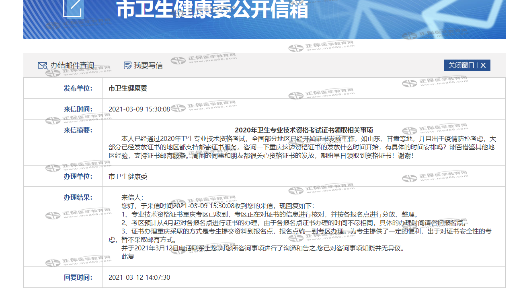
Task: Click the mail search envelope icon
Action: 42,66
